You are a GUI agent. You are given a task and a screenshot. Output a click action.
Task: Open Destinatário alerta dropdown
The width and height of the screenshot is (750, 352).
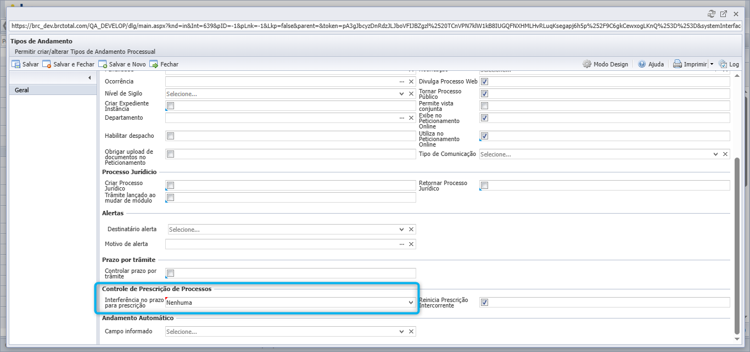pyautogui.click(x=401, y=230)
